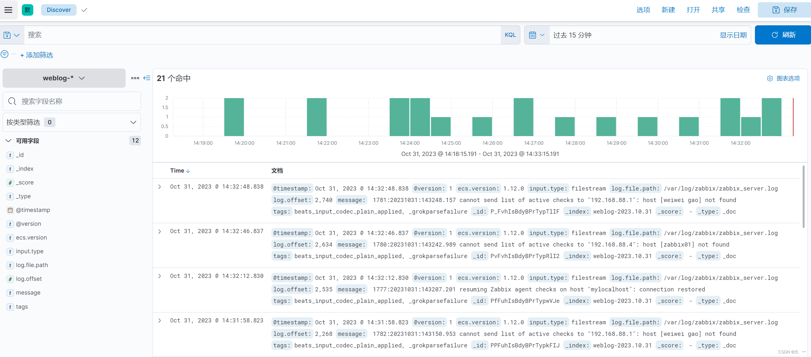The height and width of the screenshot is (357, 811).
Task: Click the calendar quick-select icon
Action: [x=533, y=35]
